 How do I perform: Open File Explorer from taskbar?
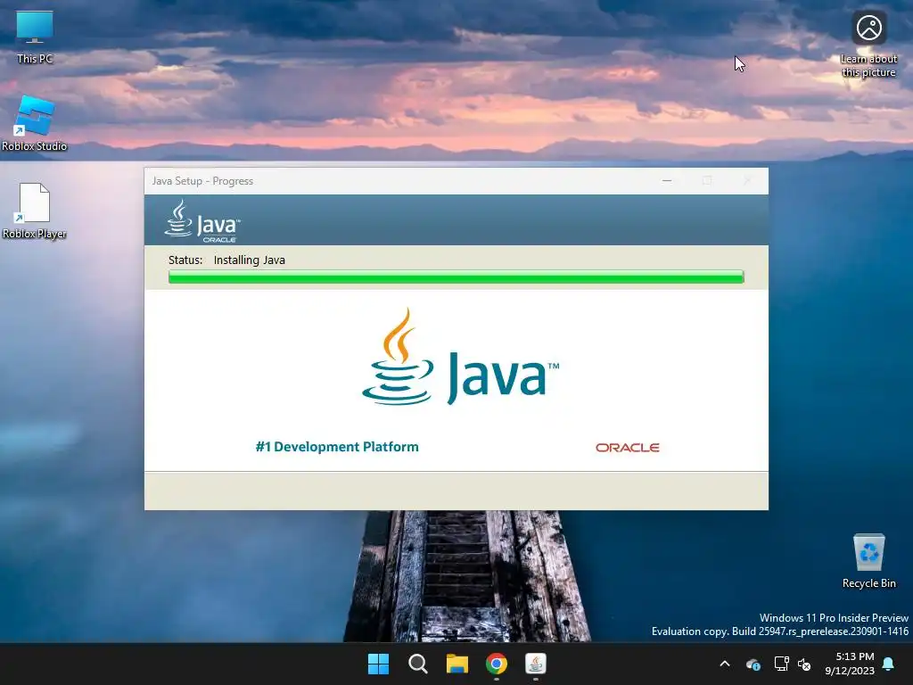coord(457,664)
